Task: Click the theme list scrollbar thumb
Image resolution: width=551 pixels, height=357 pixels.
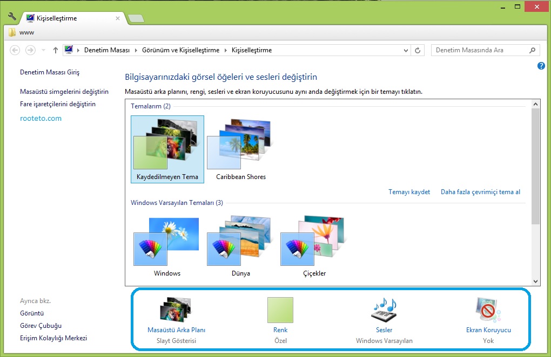Action: [x=535, y=166]
